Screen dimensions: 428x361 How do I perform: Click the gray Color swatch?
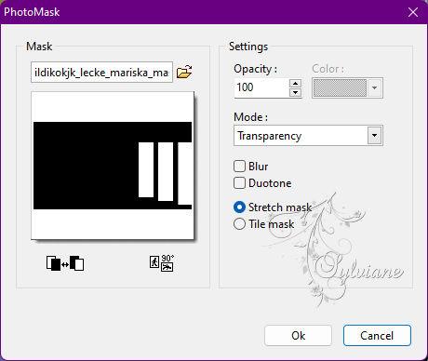(340, 87)
